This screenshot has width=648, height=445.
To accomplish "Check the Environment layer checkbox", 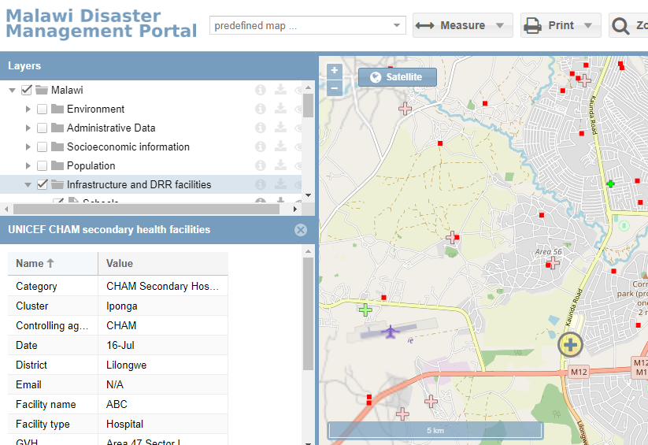I will (x=43, y=109).
